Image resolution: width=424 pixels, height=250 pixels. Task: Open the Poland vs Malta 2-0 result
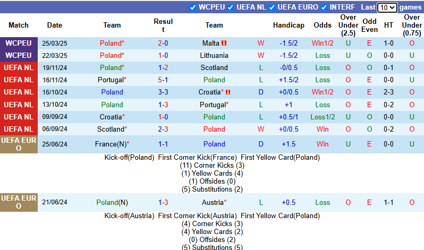coord(163,43)
